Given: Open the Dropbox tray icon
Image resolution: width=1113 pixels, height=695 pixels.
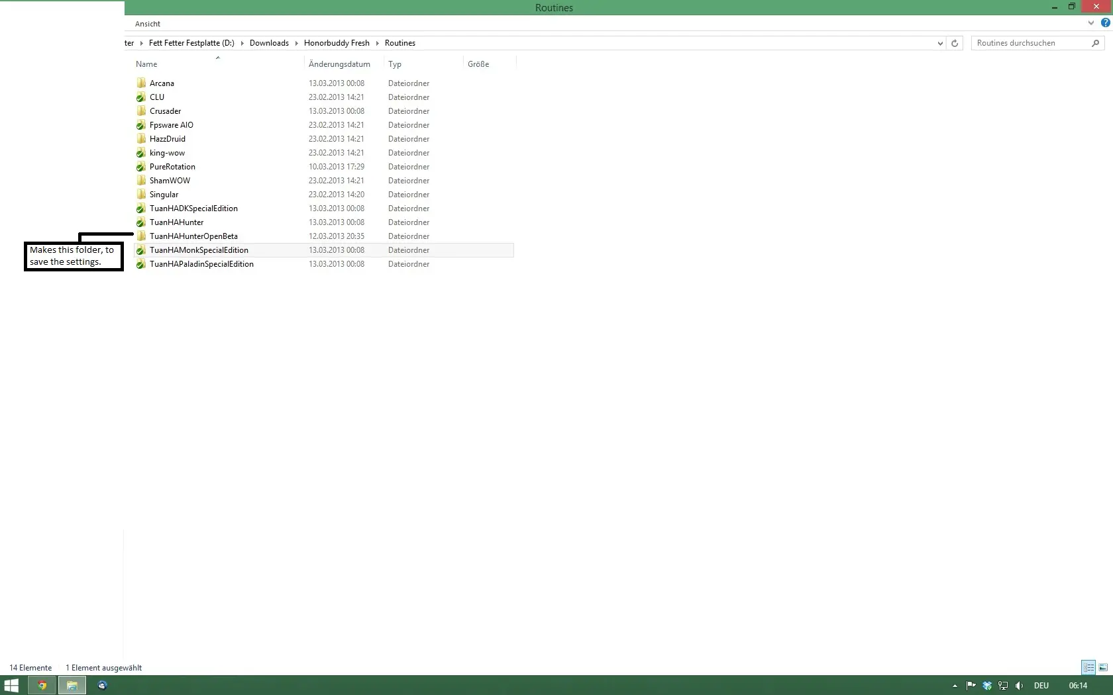Looking at the screenshot, I should click(987, 686).
